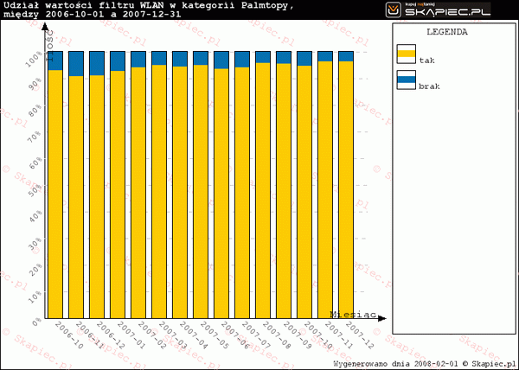
Task: Select the yellow bar for 2007-11
Action: click(x=325, y=190)
